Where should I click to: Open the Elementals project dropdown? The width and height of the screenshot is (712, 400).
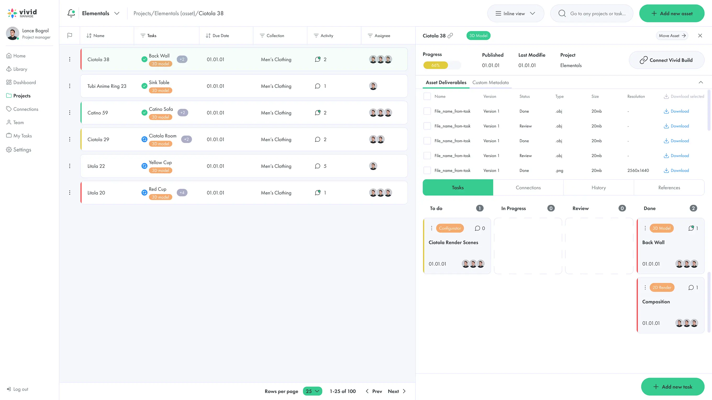(x=101, y=13)
